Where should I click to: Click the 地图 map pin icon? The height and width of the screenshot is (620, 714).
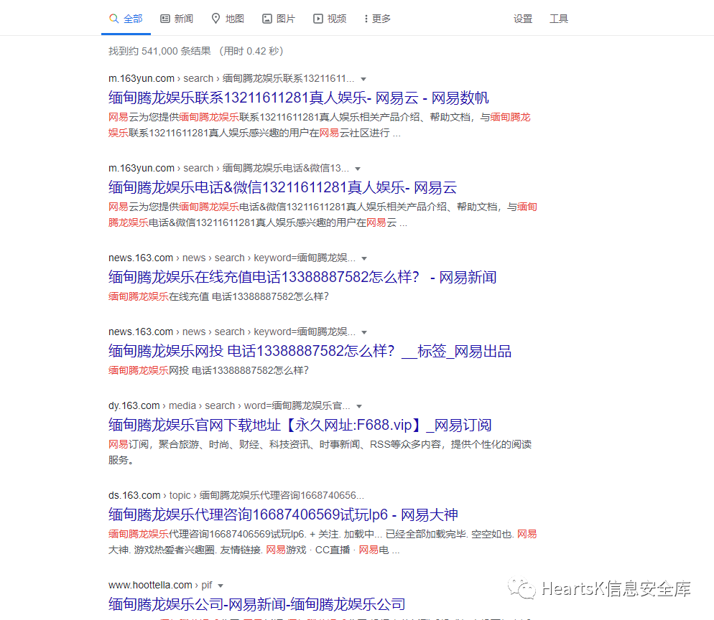click(215, 19)
